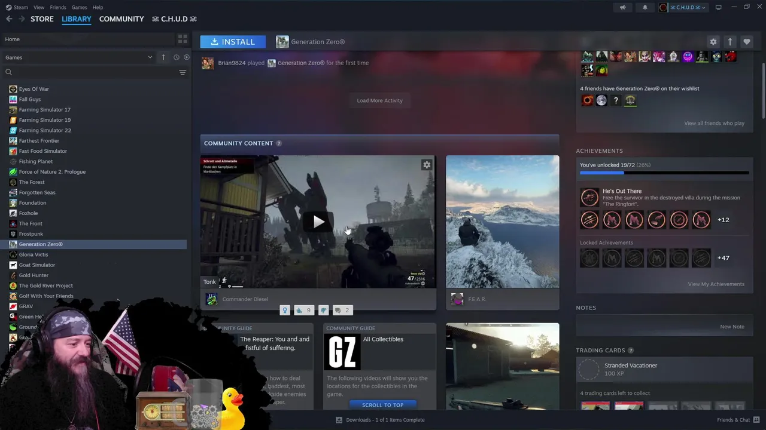766x430 pixels.
Task: Click the achievements progress bar
Action: [664, 173]
